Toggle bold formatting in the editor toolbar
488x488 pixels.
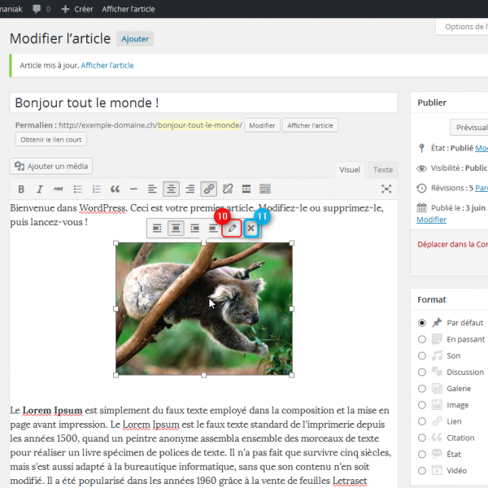tap(21, 189)
